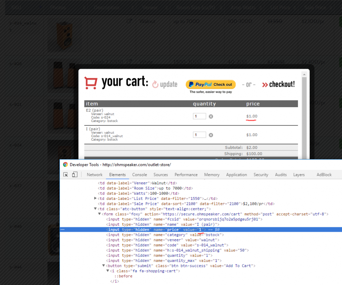Click the Chrome icon in Developer Tools title

[65, 165]
